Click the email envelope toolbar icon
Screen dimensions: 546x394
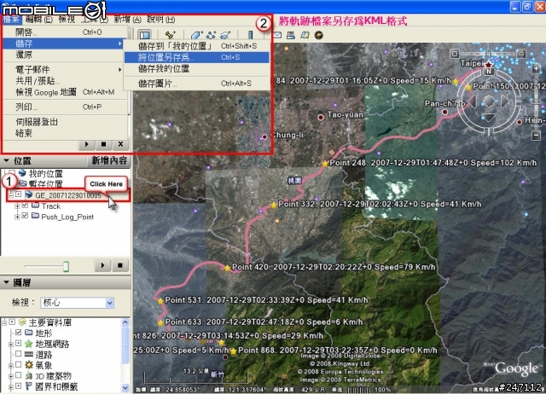[x=277, y=35]
